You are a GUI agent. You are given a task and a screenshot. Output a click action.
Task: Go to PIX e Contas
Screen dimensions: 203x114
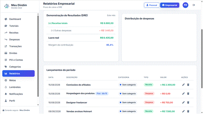[x=18, y=60]
